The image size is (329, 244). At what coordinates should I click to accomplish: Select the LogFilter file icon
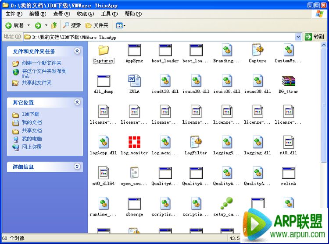[x=196, y=142]
